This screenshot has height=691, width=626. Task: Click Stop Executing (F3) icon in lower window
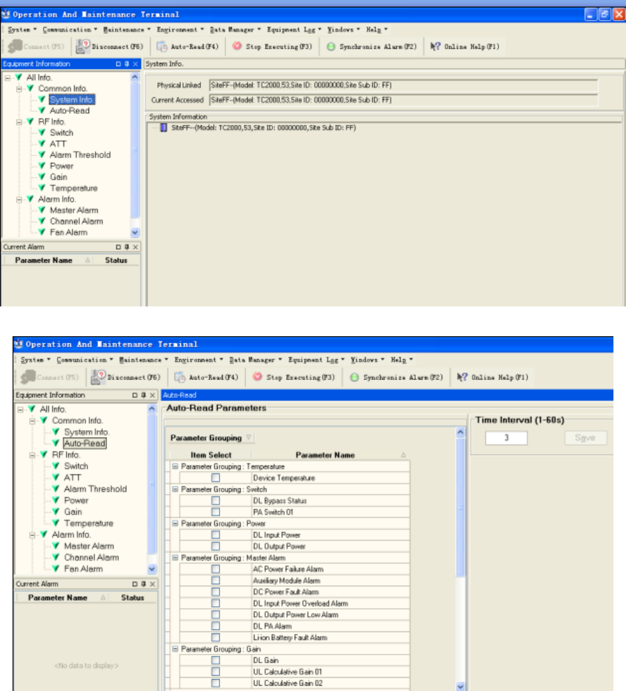258,377
